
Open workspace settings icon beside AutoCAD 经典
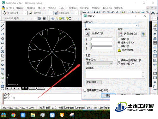pyautogui.click(x=40, y=18)
